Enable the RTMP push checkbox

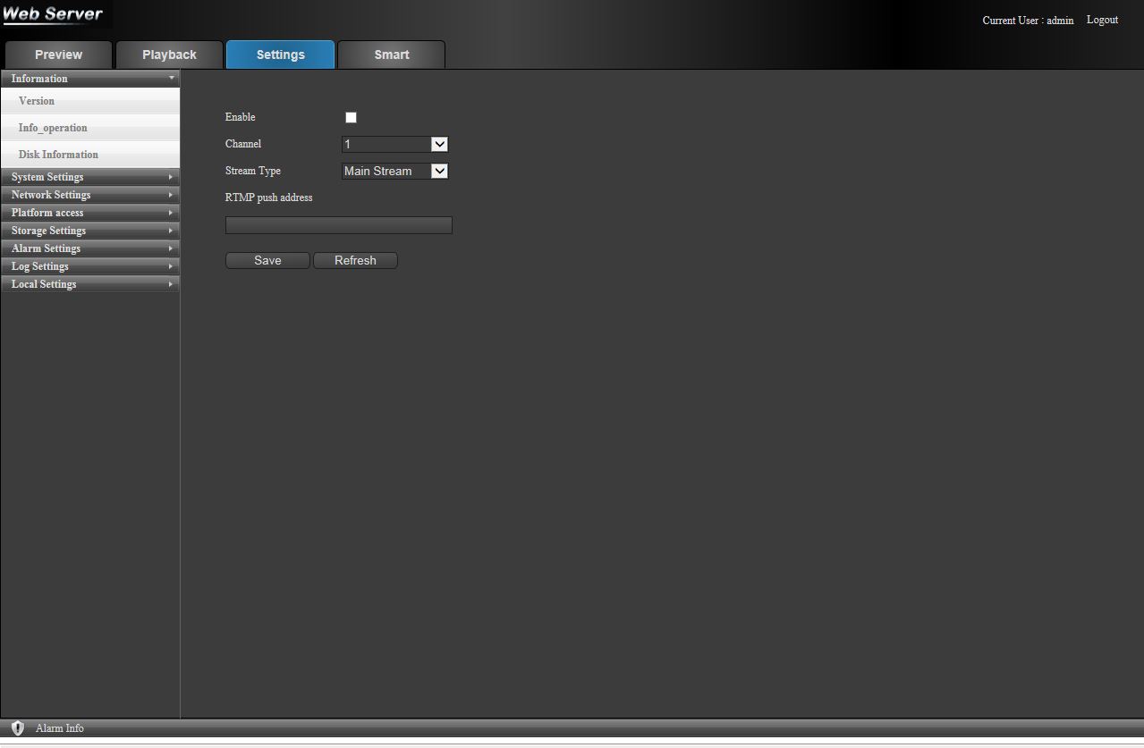pyautogui.click(x=351, y=117)
